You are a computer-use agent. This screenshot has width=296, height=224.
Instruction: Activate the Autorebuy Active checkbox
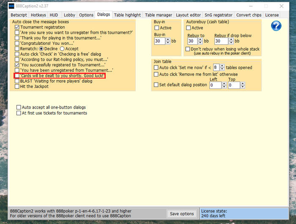pyautogui.click(x=188, y=28)
